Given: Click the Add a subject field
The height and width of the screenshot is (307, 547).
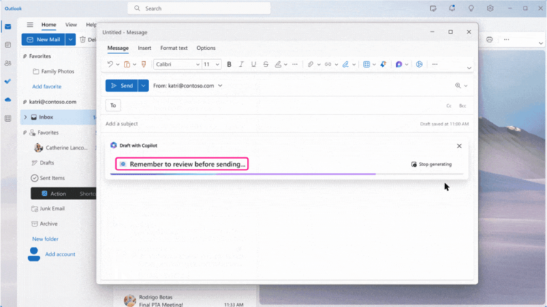Looking at the screenshot, I should (x=256, y=124).
